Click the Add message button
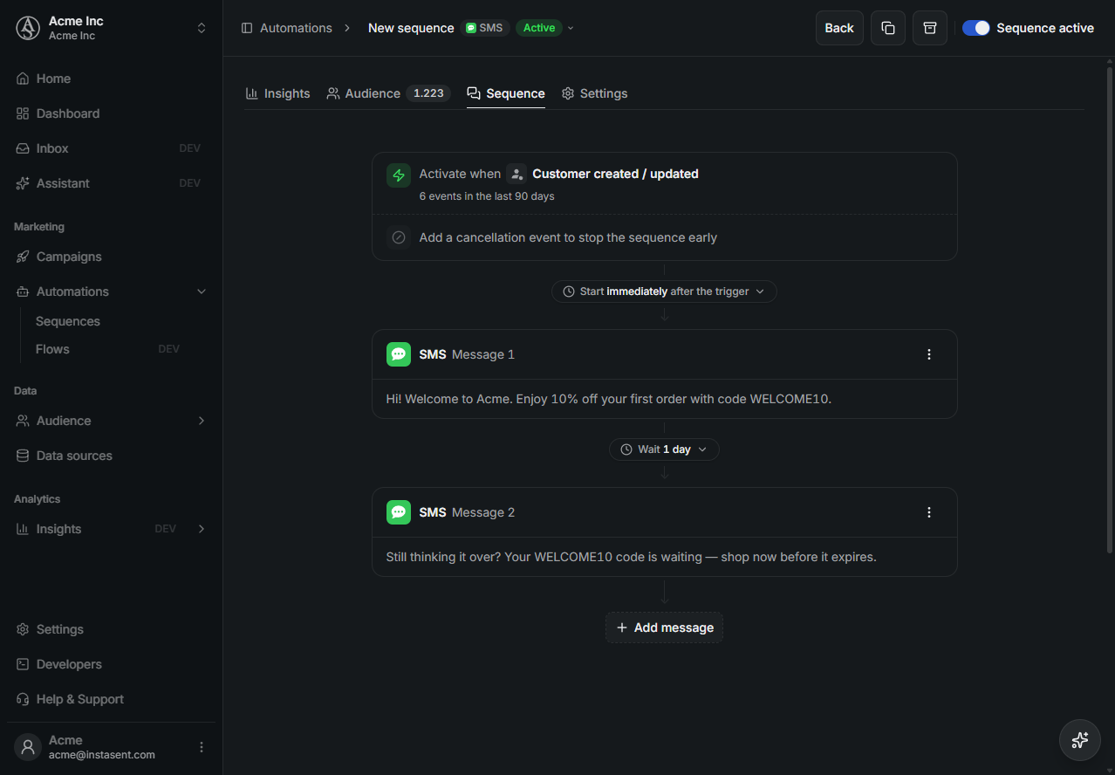 pyautogui.click(x=664, y=628)
